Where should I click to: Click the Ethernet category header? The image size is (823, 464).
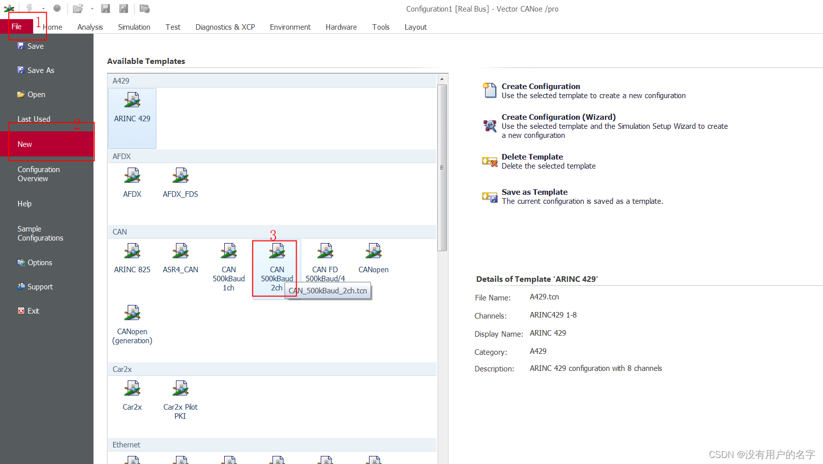coord(272,445)
